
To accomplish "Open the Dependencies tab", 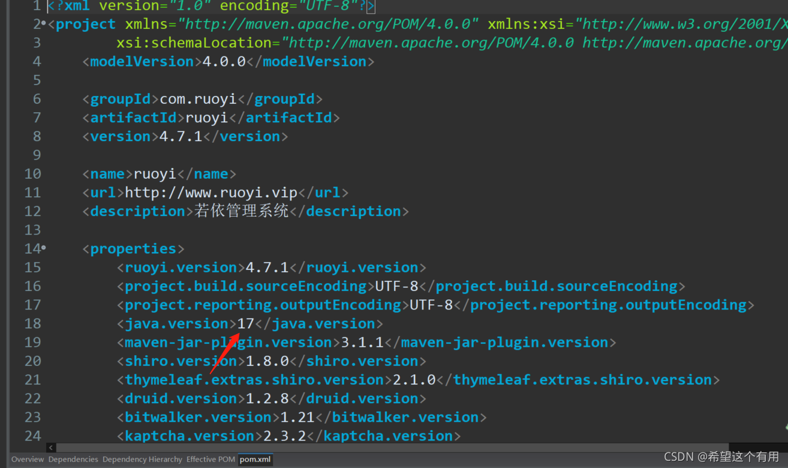I will [73, 460].
